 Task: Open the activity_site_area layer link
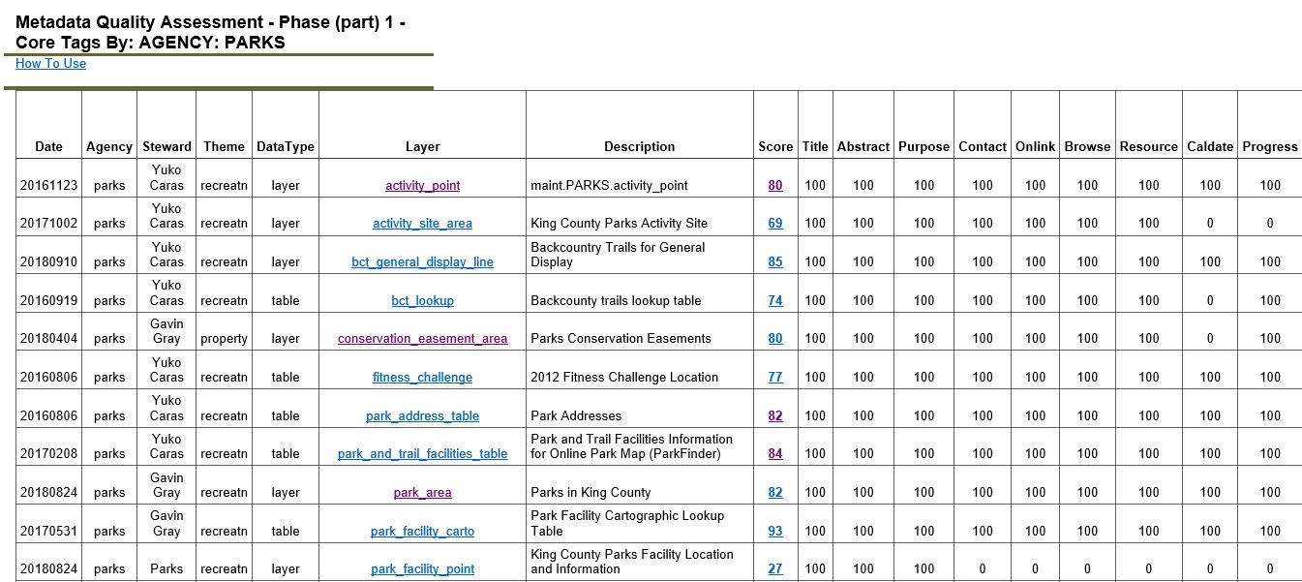(x=422, y=223)
